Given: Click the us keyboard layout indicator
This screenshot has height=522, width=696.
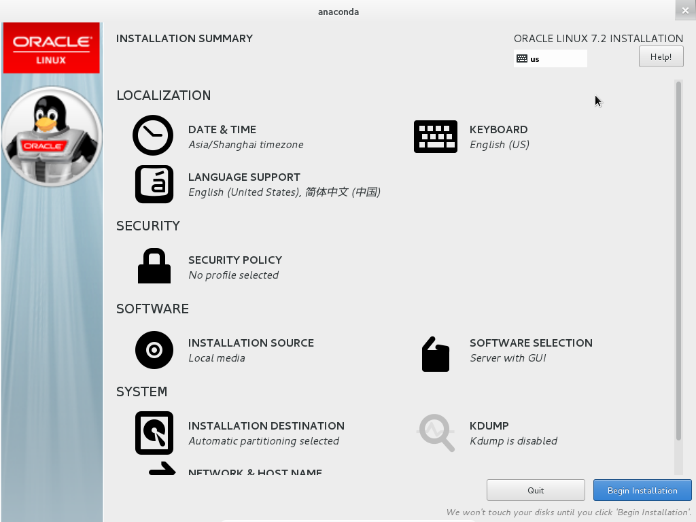Looking at the screenshot, I should coord(551,58).
